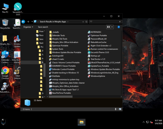Select DAMNNFO Viewer Portable
The height and width of the screenshot is (129, 163).
(62, 66)
